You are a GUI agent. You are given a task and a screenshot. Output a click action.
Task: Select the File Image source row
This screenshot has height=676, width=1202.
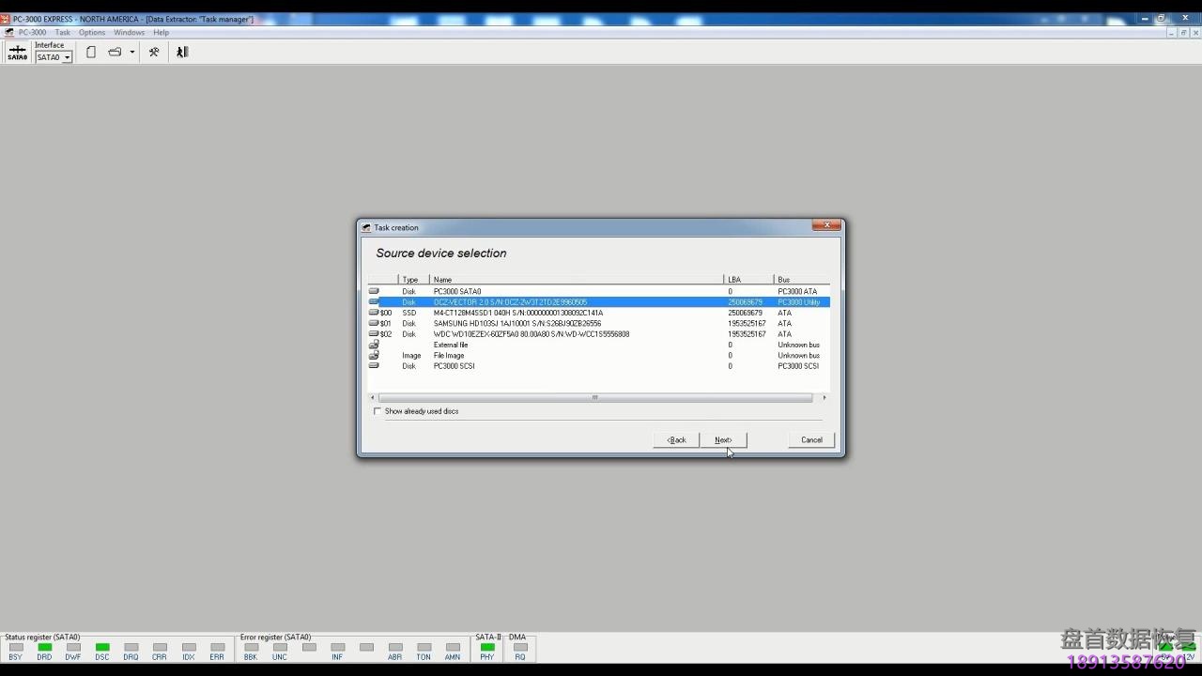449,355
